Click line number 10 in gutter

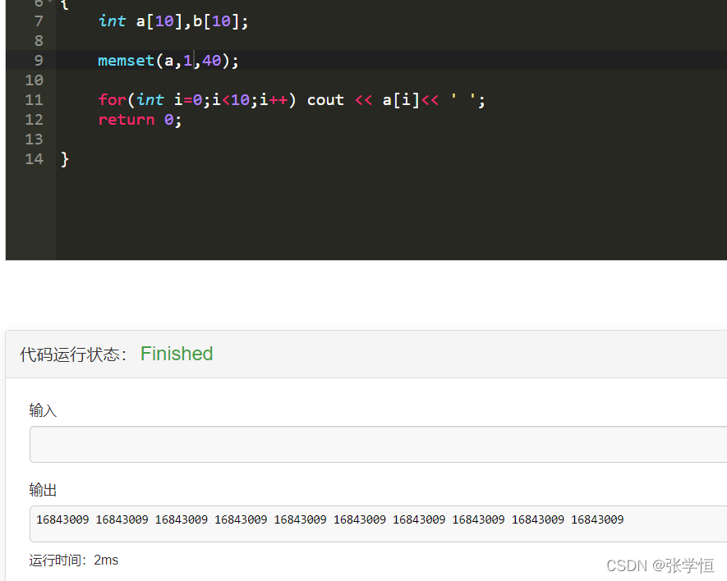[x=34, y=80]
